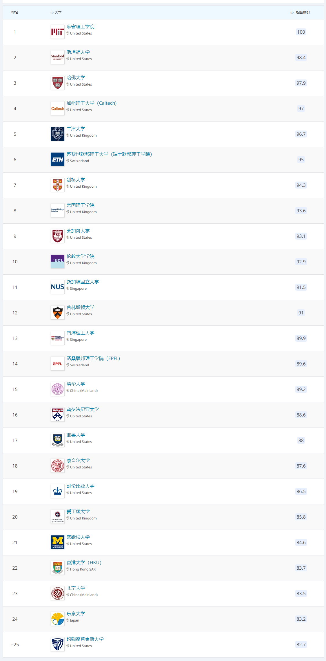This screenshot has width=326, height=661.
Task: Click the MIT logo thumbnail
Action: [57, 32]
